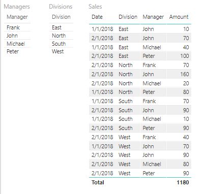Screen dimensions: 201x194
Task: Click the Managers visual title
Action: (x=17, y=7)
